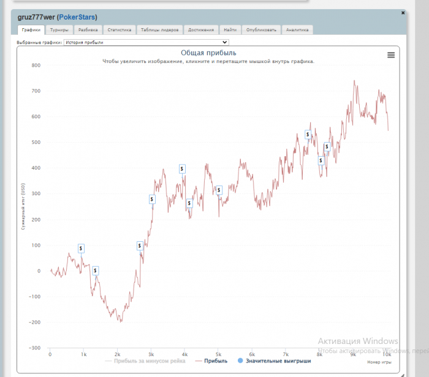Enable the Прибыль за минусом рейка series
This screenshot has height=377, width=429.
145,361
